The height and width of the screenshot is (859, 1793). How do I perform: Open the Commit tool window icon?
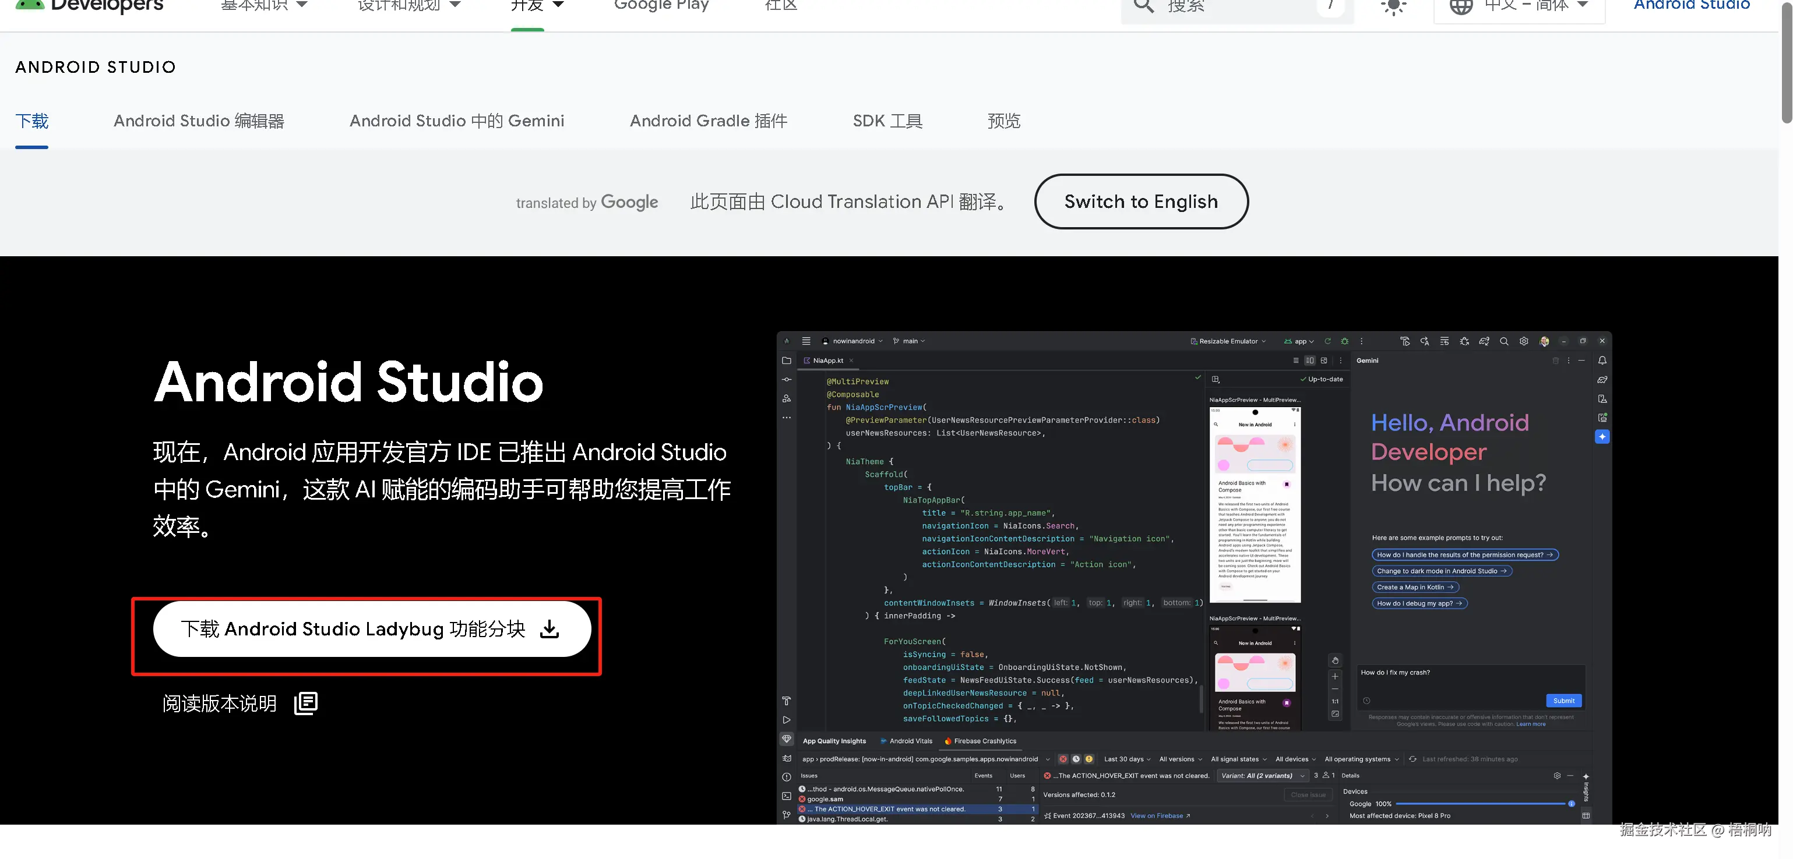(x=787, y=380)
